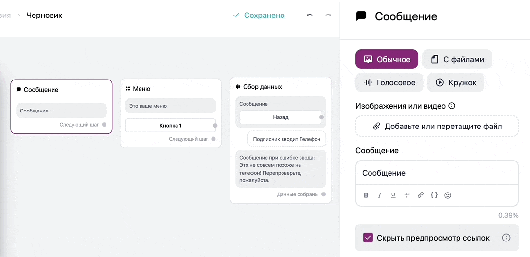530x257 pixels.
Task: Insert a link via chain icon
Action: pos(421,195)
